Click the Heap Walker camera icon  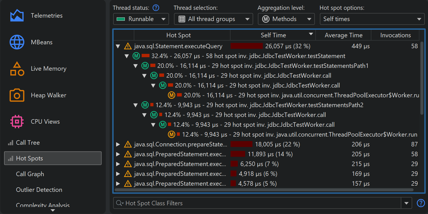pos(17,95)
